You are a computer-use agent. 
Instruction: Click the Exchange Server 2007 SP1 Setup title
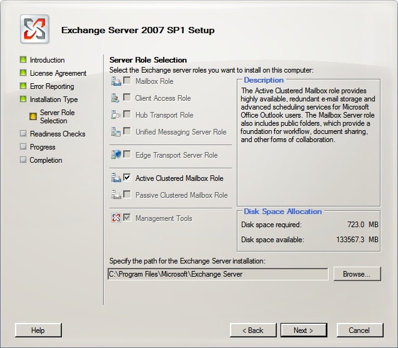(x=138, y=30)
